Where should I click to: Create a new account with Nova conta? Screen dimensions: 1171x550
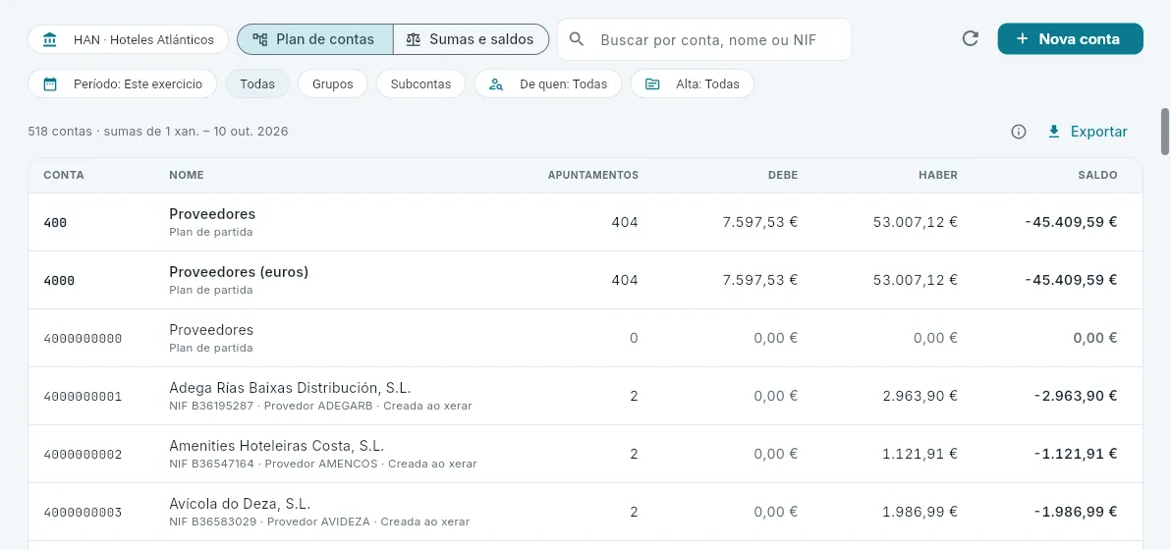(1070, 39)
